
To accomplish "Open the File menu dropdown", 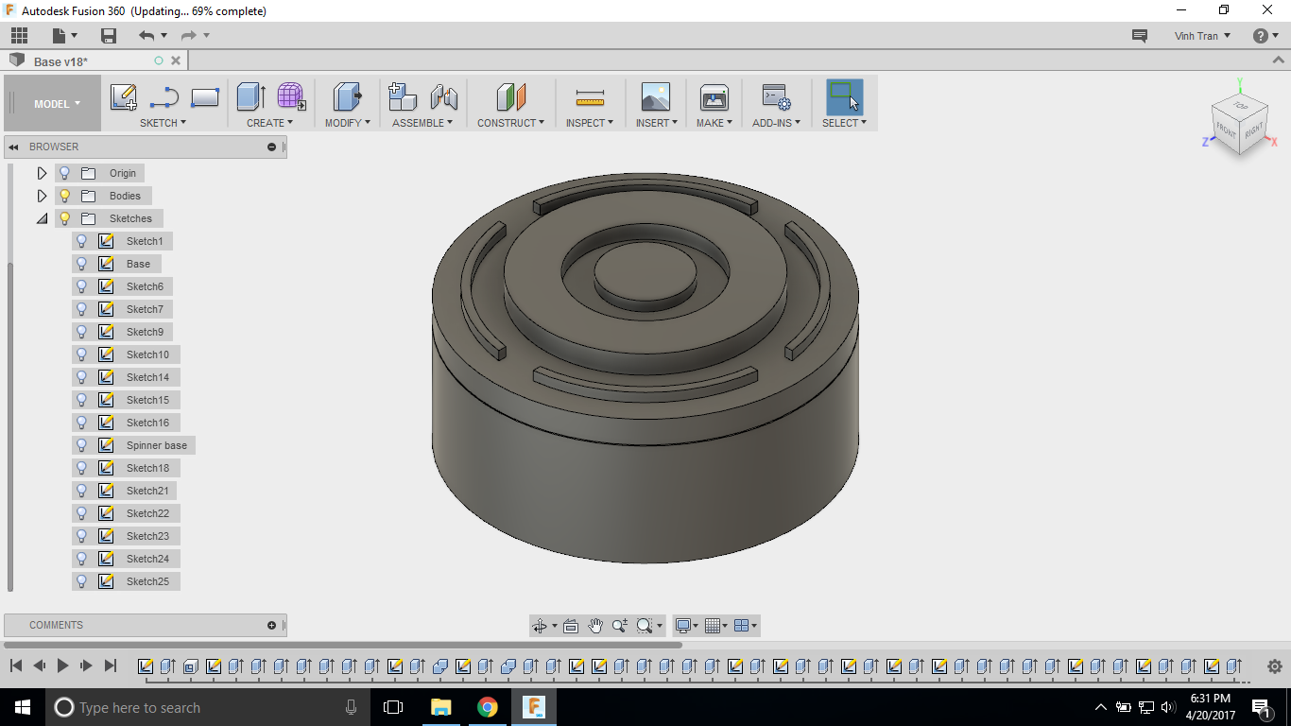I will click(x=64, y=36).
